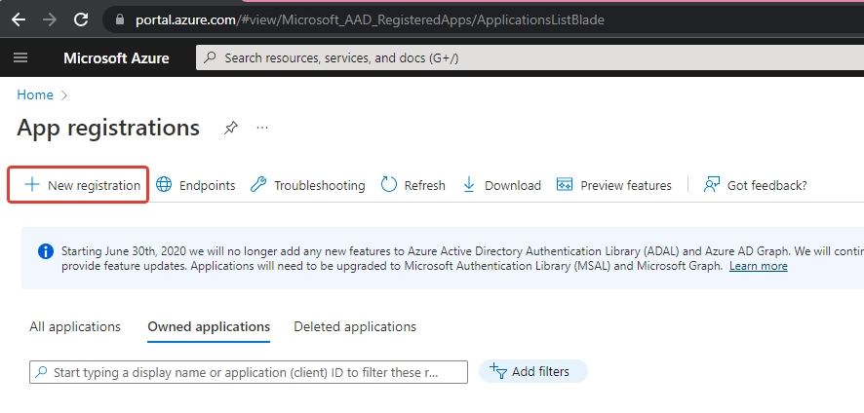This screenshot has height=413, width=864.
Task: Click the circular Refresh icon in toolbar
Action: 389,184
